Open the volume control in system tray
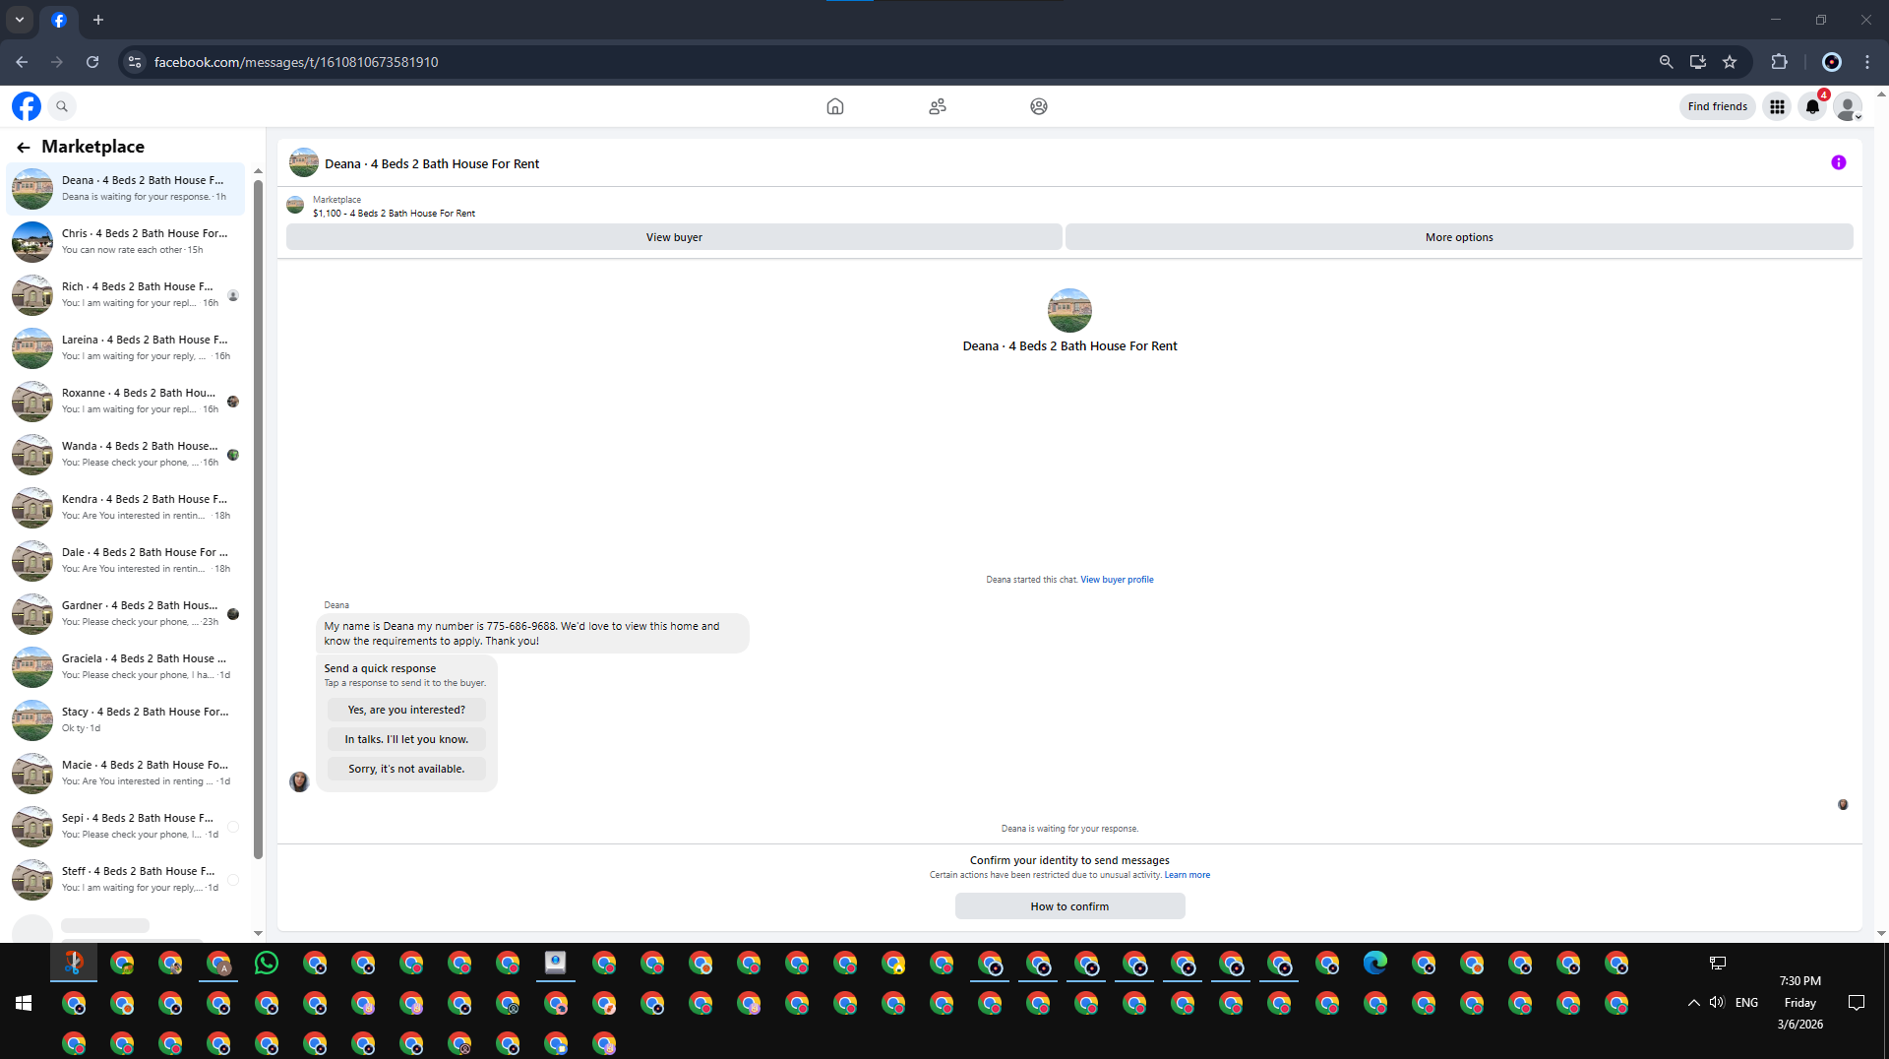Viewport: 1889px width, 1059px height. 1717,1003
